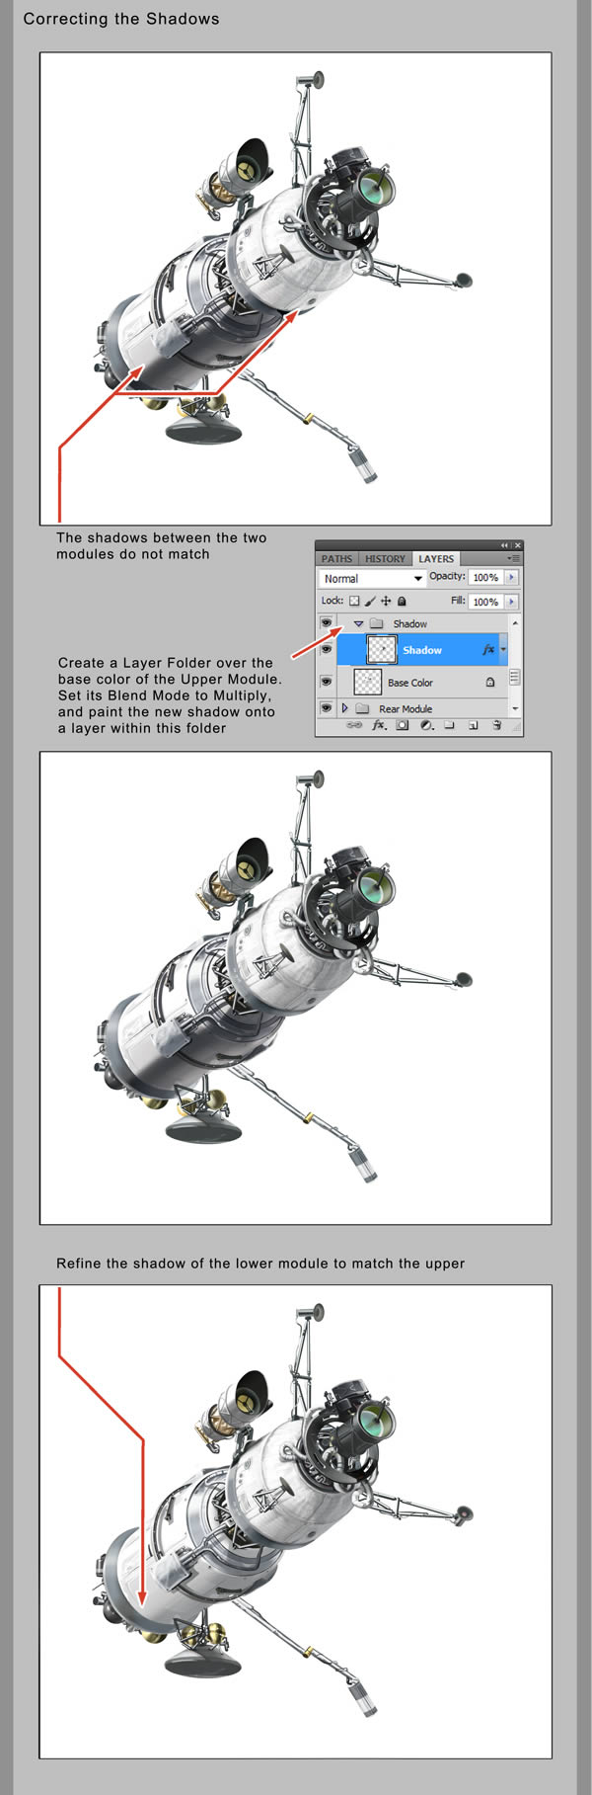Click the link layers icon
The width and height of the screenshot is (592, 1795).
point(354,725)
